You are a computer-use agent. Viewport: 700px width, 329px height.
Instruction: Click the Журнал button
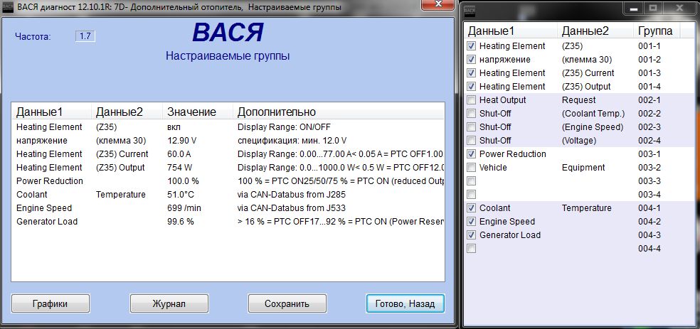[169, 303]
